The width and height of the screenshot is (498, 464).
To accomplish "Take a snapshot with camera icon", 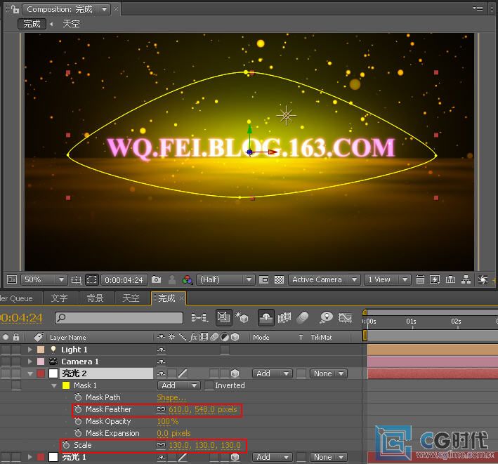I will tap(156, 279).
